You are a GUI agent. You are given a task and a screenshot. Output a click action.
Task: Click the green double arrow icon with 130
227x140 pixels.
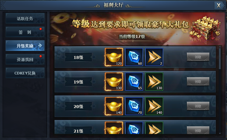click(154, 82)
